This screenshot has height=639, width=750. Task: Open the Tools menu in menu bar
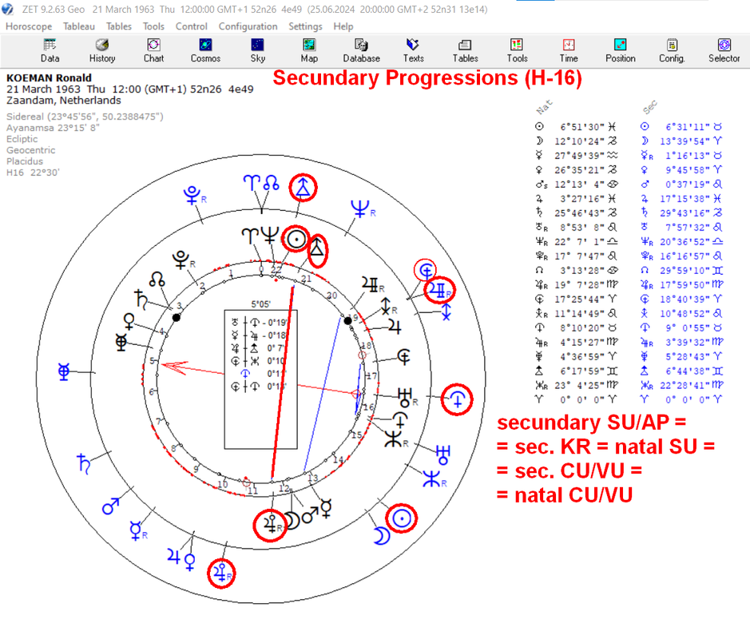point(153,26)
